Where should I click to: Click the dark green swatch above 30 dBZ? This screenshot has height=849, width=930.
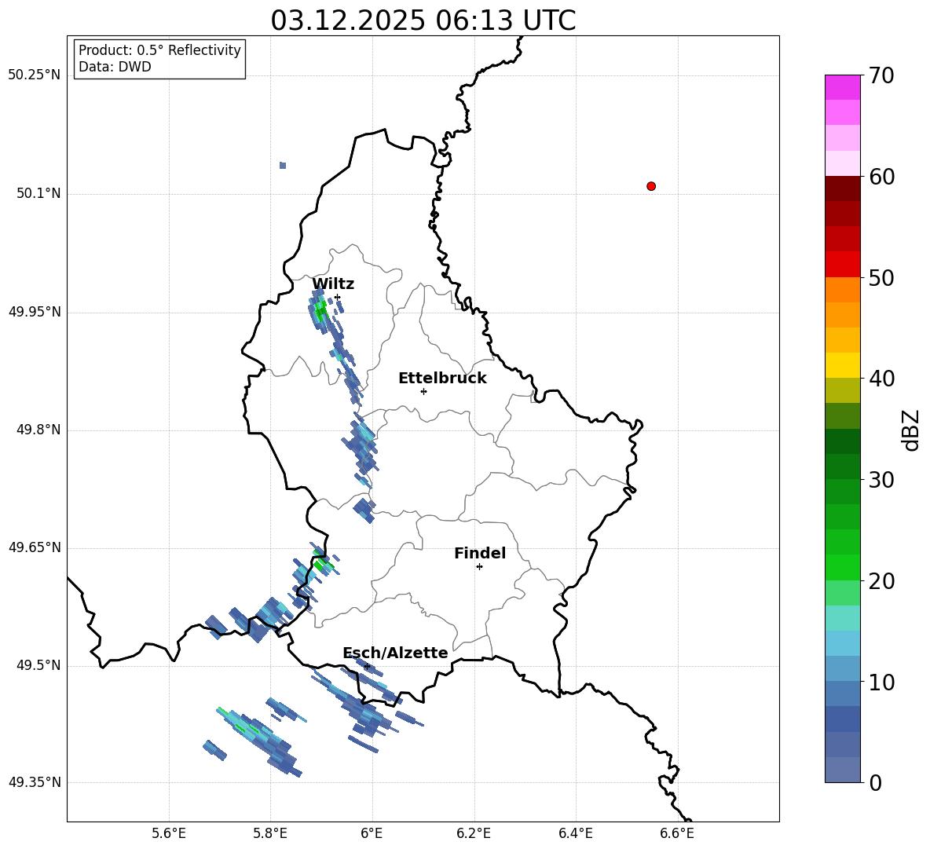pyautogui.click(x=842, y=467)
